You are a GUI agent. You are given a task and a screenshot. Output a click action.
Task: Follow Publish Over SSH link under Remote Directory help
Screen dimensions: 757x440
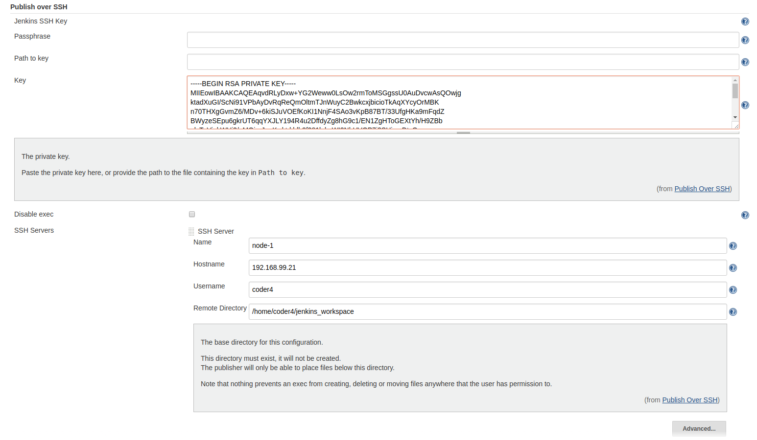(689, 400)
